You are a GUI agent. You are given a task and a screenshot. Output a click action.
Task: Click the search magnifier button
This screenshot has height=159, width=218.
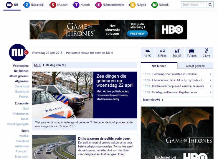pyautogui.click(x=210, y=5)
